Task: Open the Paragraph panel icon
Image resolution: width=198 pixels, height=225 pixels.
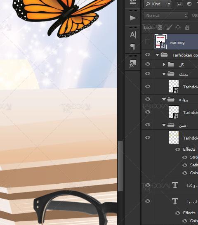Action: tap(133, 46)
